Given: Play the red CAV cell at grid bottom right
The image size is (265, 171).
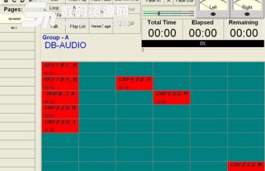Looking at the screenshot, I should point(246,166).
